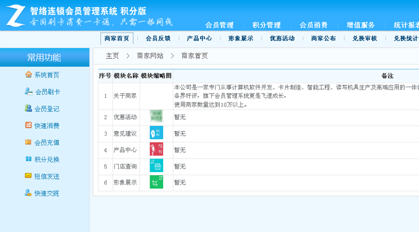Click the crown icon beside 会员充值

click(x=28, y=142)
